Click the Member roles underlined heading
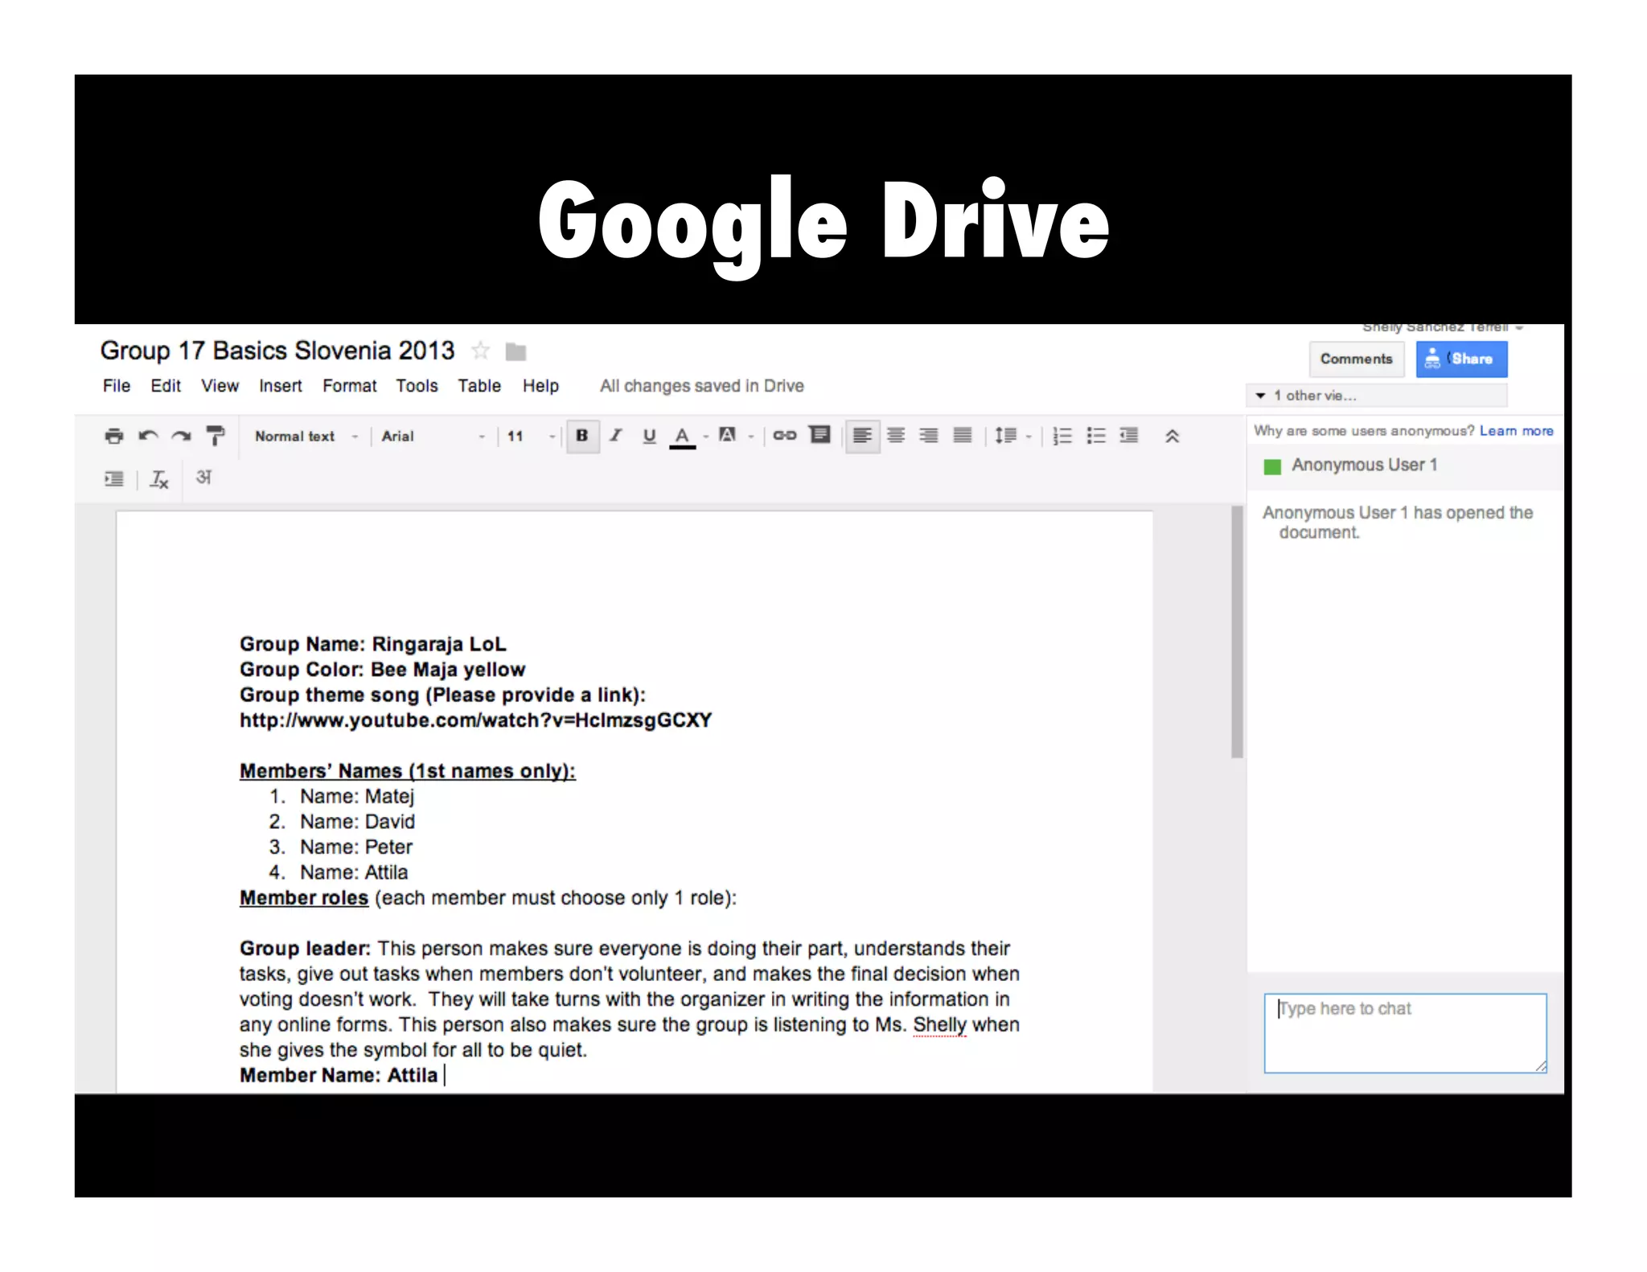 click(x=304, y=898)
